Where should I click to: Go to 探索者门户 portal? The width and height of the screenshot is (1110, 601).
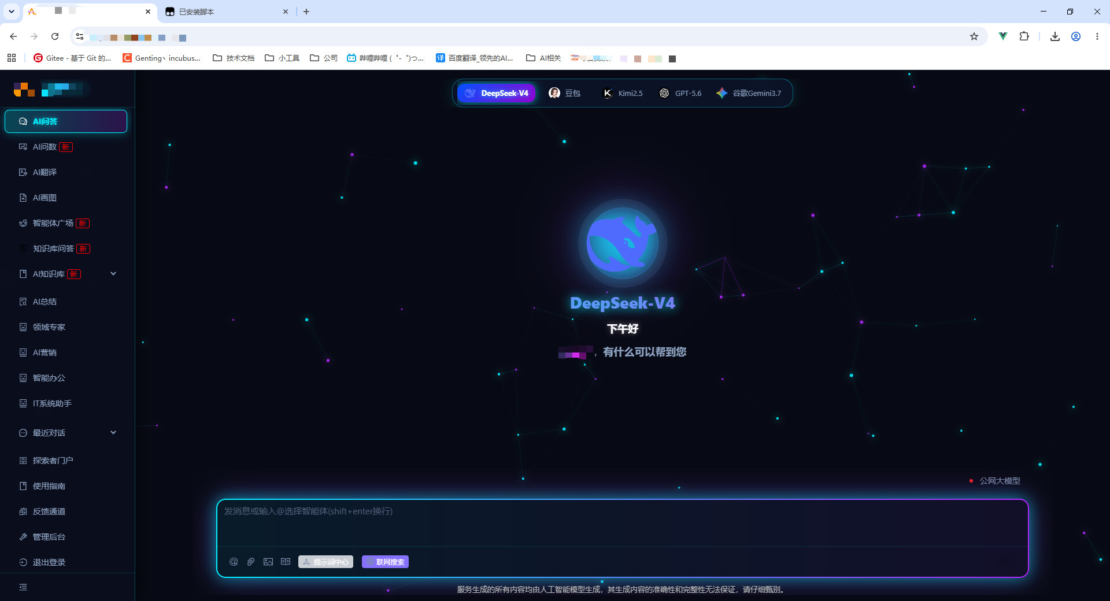(x=66, y=461)
